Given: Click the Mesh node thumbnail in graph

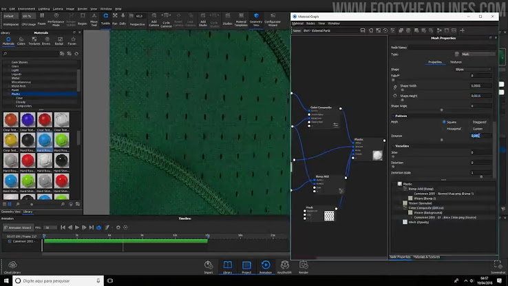Looking at the screenshot, I should (x=329, y=216).
